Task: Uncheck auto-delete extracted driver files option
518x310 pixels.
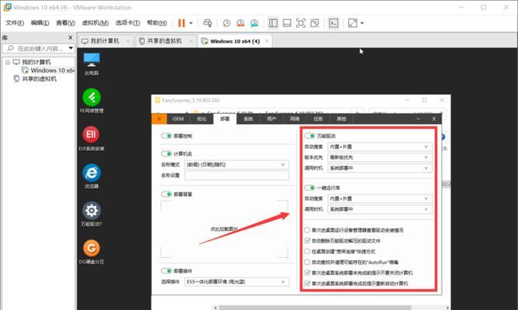Action: [307, 241]
